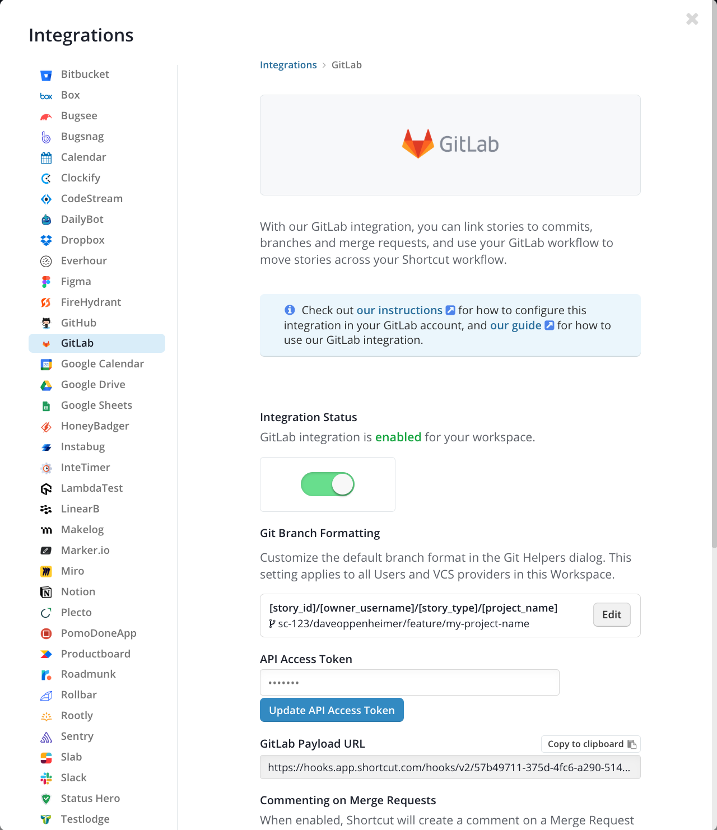Select Productboard from the integrations list
Viewport: 717px width, 830px height.
(x=95, y=654)
